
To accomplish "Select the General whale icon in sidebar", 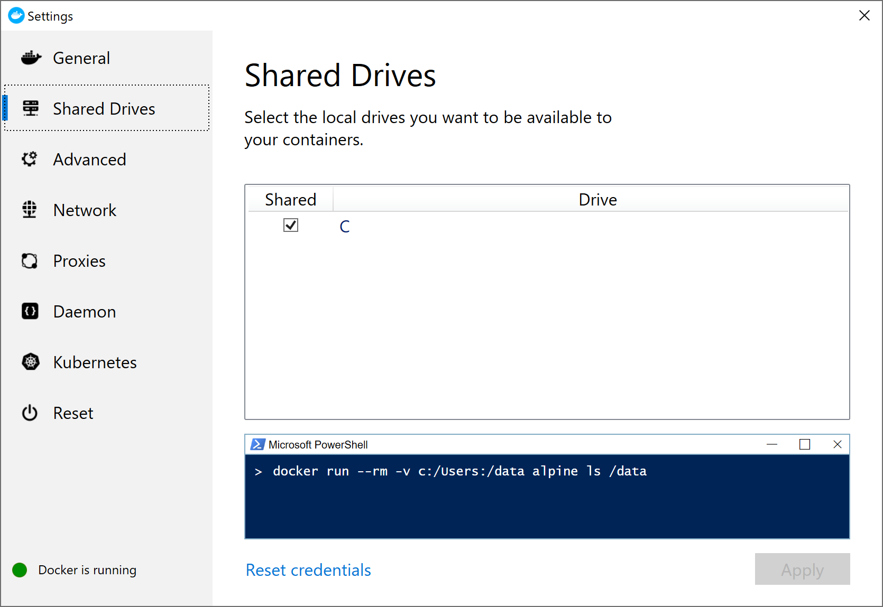I will [31, 58].
